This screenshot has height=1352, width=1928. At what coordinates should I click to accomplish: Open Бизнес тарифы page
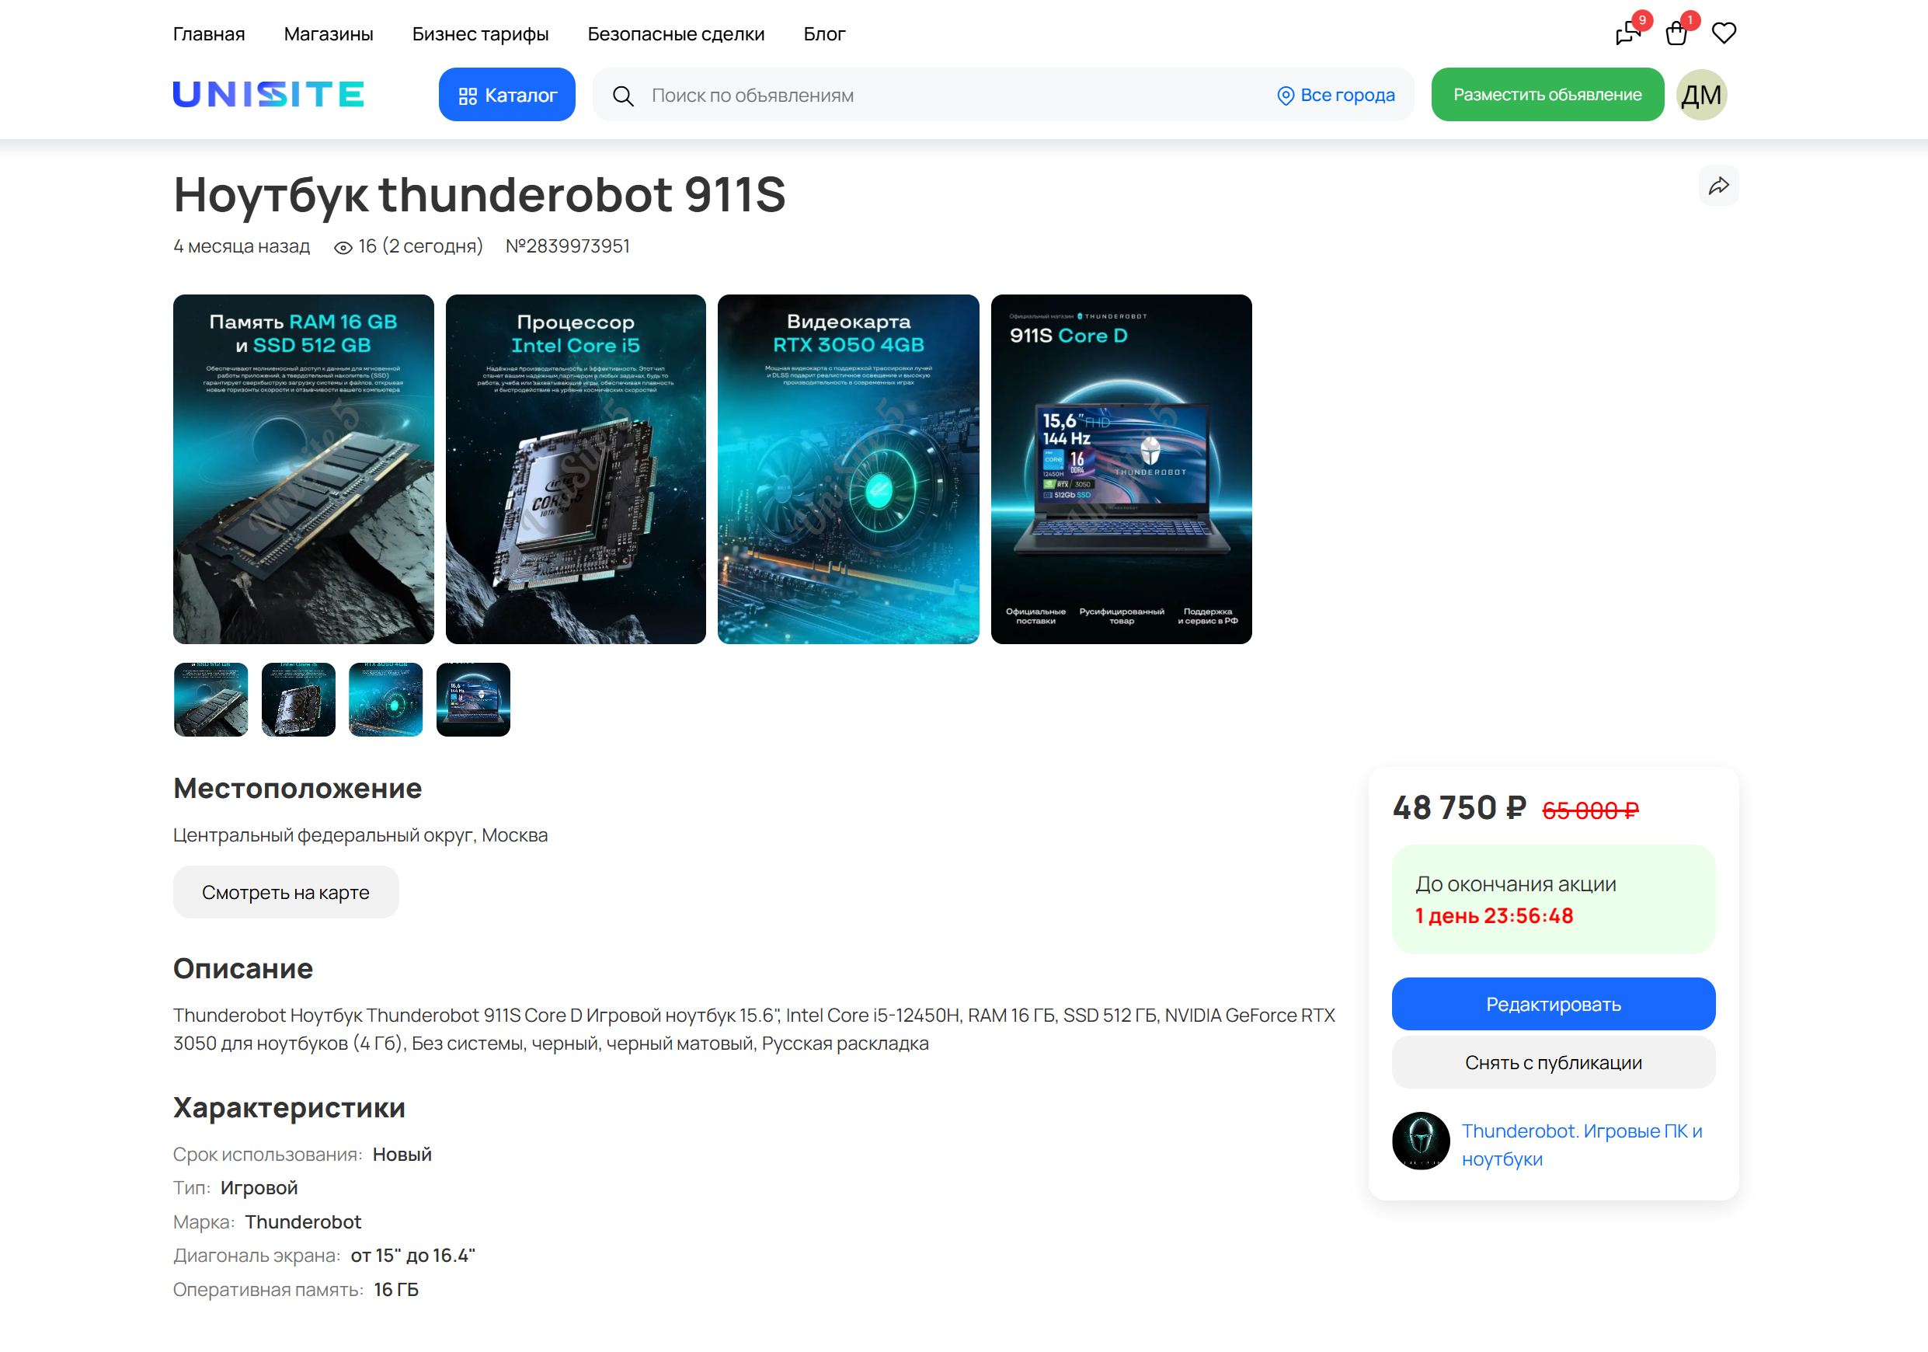pyautogui.click(x=480, y=34)
